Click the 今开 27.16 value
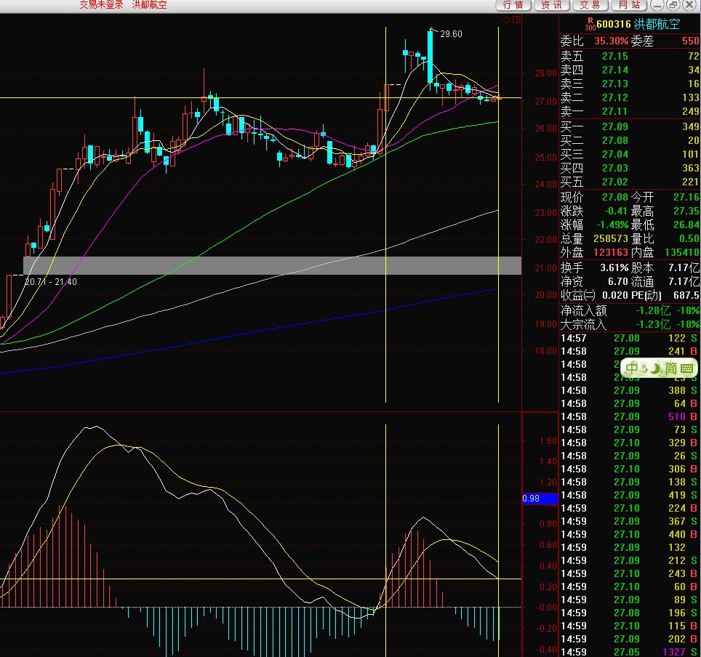Image resolution: width=701 pixels, height=657 pixels. pyautogui.click(x=686, y=198)
